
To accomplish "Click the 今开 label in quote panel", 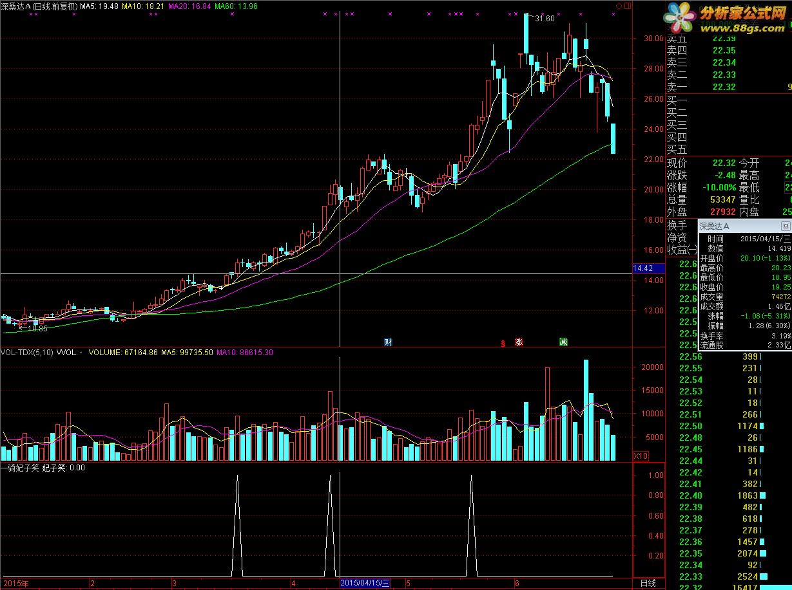I will (x=749, y=163).
